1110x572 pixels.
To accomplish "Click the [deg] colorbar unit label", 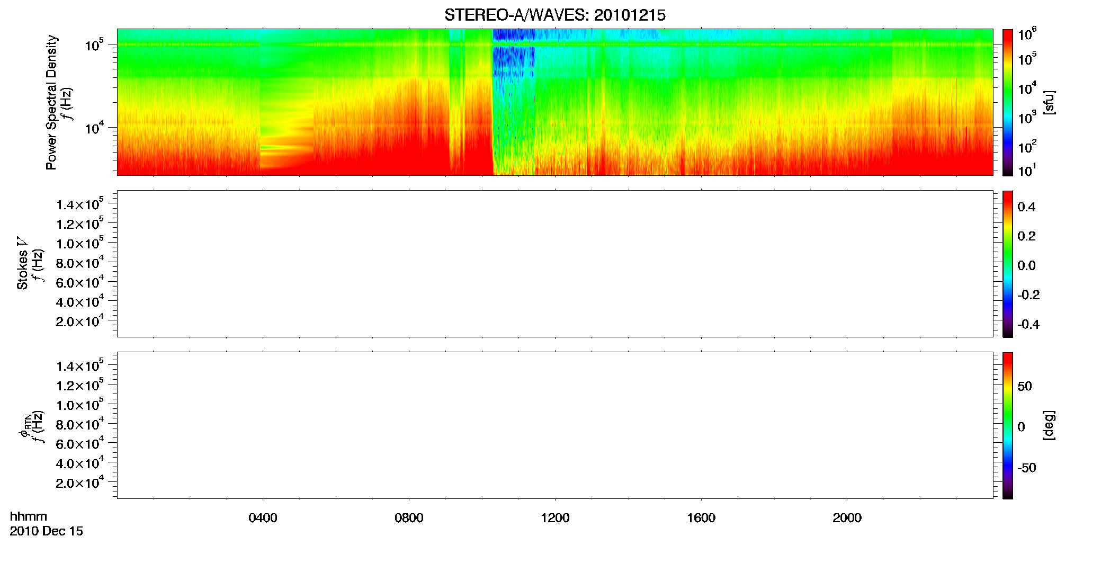I will 1049,425.
